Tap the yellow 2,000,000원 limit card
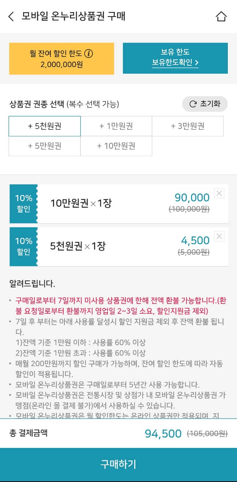The image size is (237, 482). coord(62,59)
